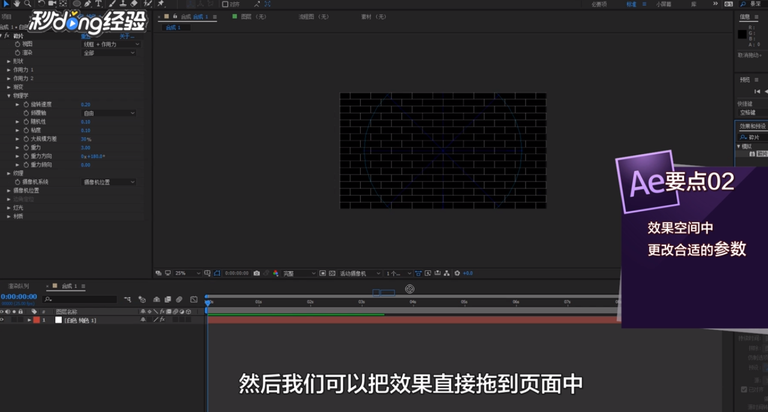The height and width of the screenshot is (412, 768).
Task: Toggle stopwatch for 粘度
Action: 26,130
